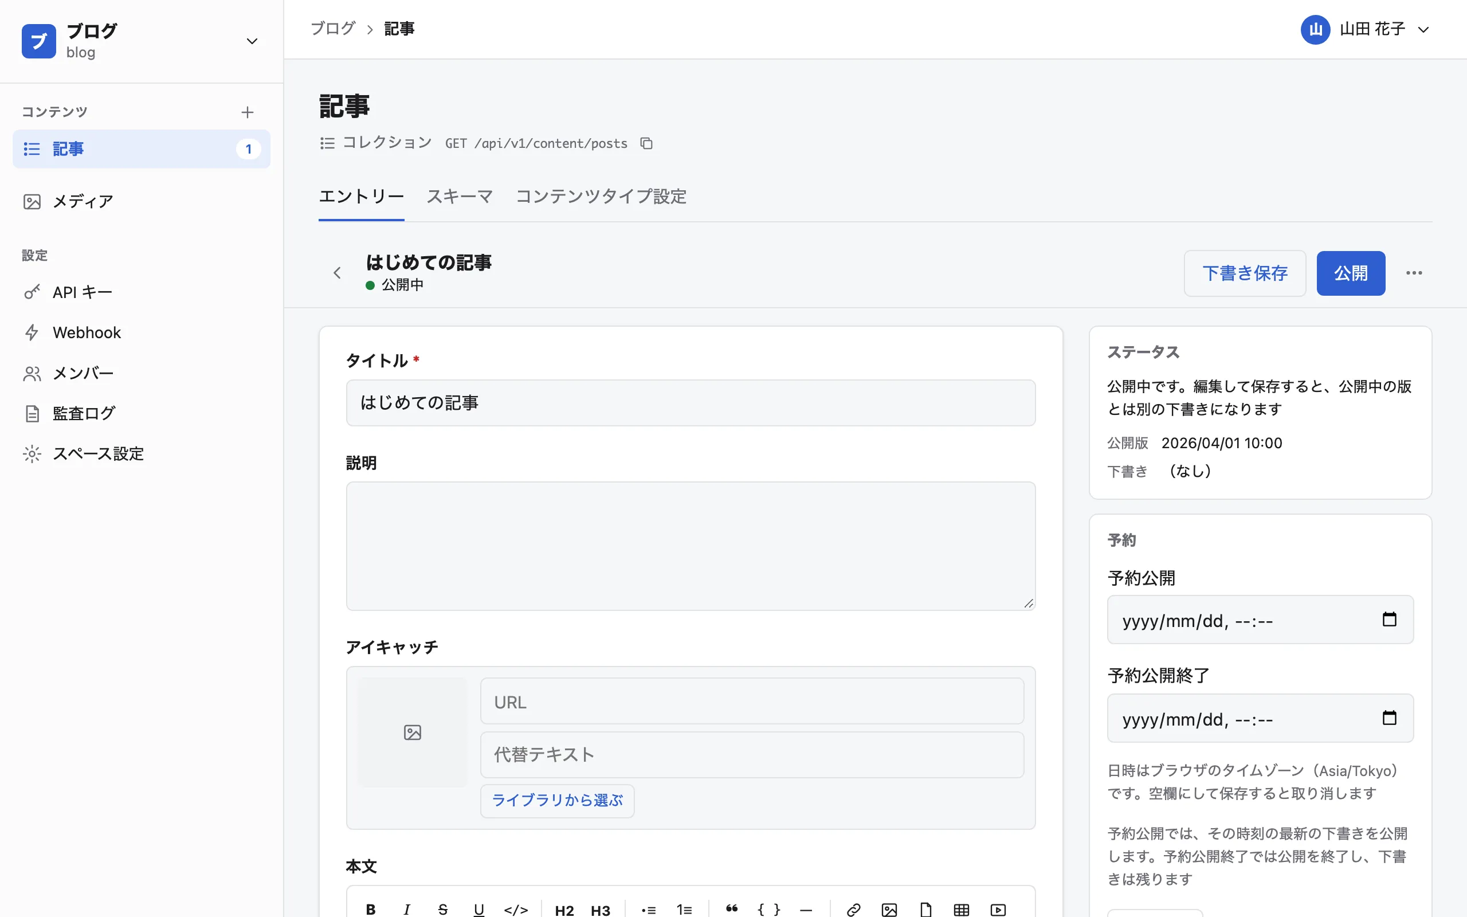Switch to the コンテンツタイプ設定 tab
Screen dimensions: 1467x917
(601, 197)
